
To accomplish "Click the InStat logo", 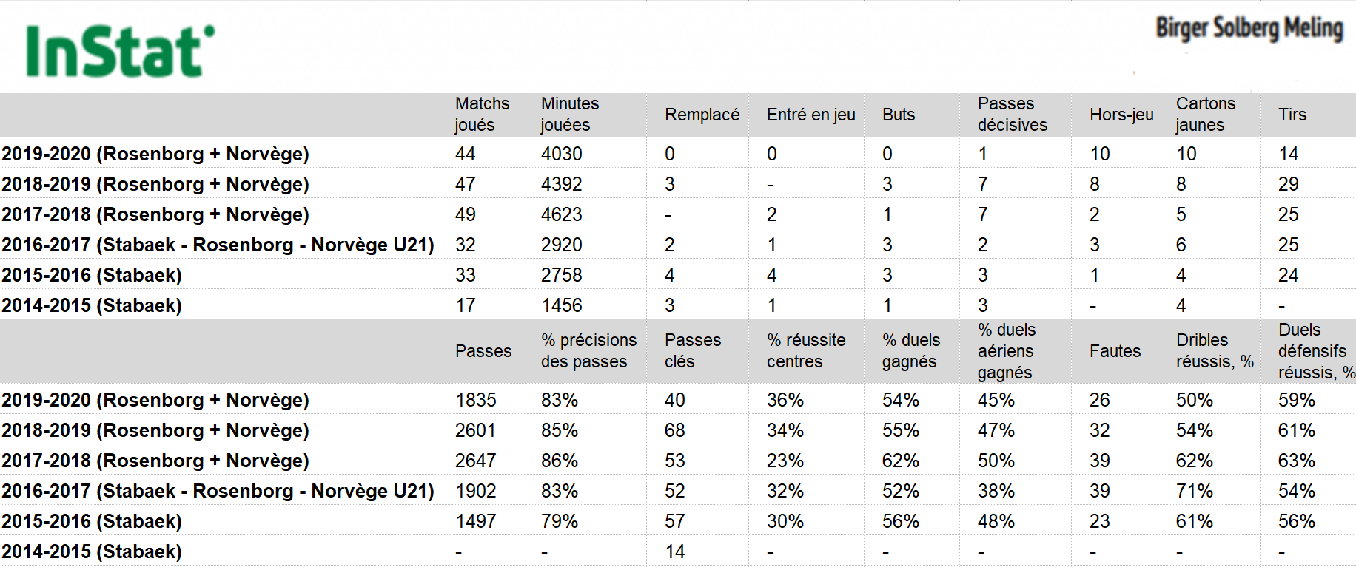I will [120, 52].
